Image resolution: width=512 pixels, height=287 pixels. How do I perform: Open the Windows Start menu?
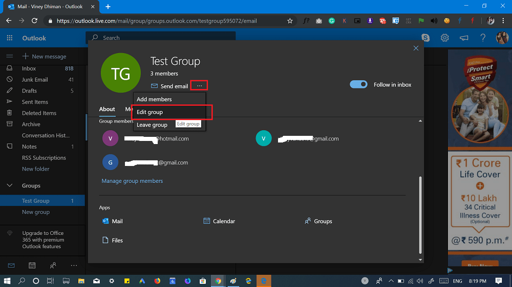(7, 281)
